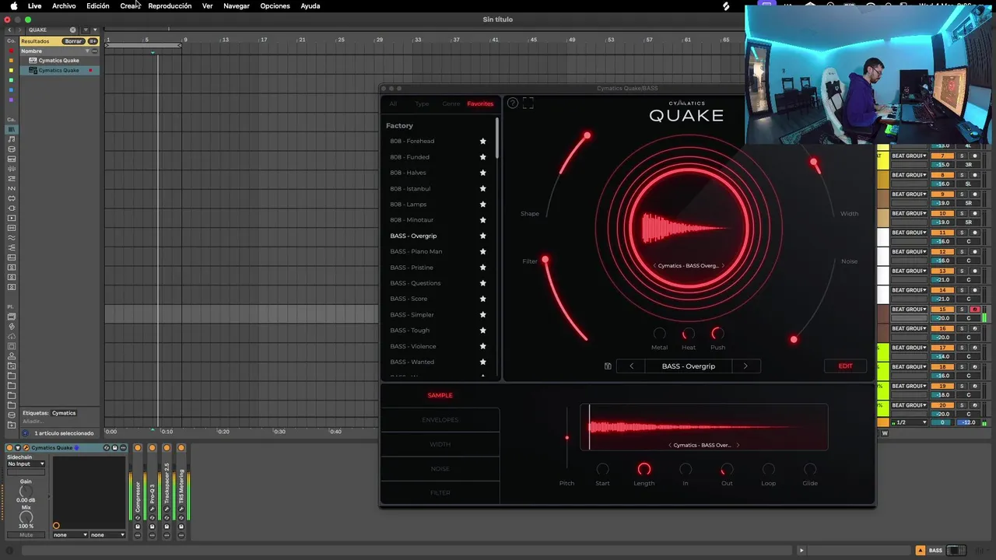Click the Length knob in sample editor
The width and height of the screenshot is (996, 560).
644,470
